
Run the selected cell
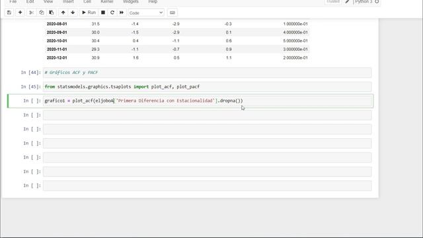pyautogui.click(x=89, y=13)
